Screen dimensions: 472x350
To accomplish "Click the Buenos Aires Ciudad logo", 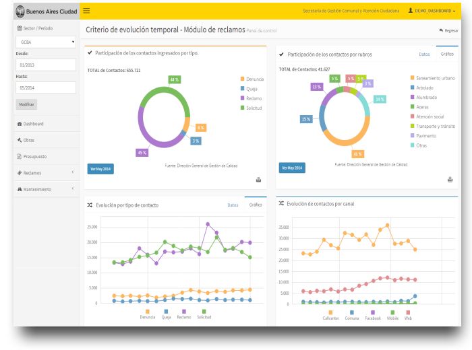I will pyautogui.click(x=46, y=11).
